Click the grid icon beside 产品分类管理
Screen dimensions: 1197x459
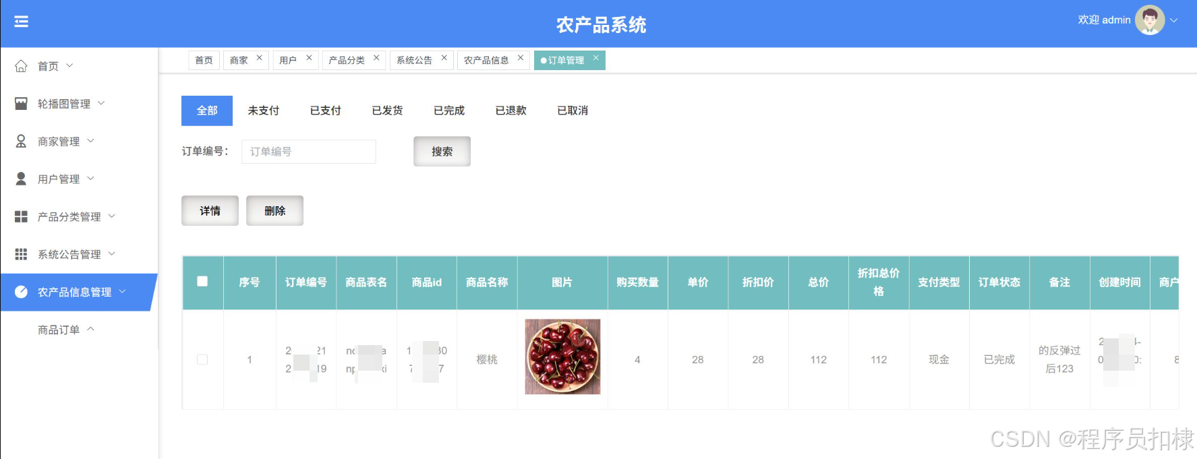point(21,216)
